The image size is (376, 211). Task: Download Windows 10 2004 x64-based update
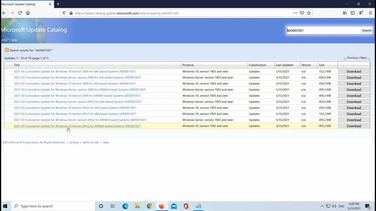tap(354, 83)
